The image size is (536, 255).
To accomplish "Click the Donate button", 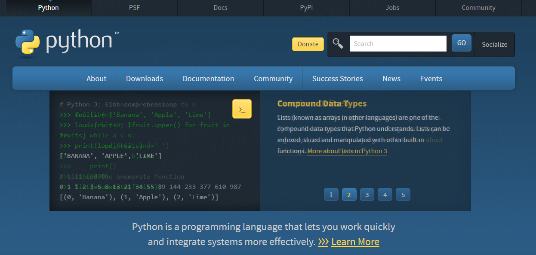I will 308,44.
